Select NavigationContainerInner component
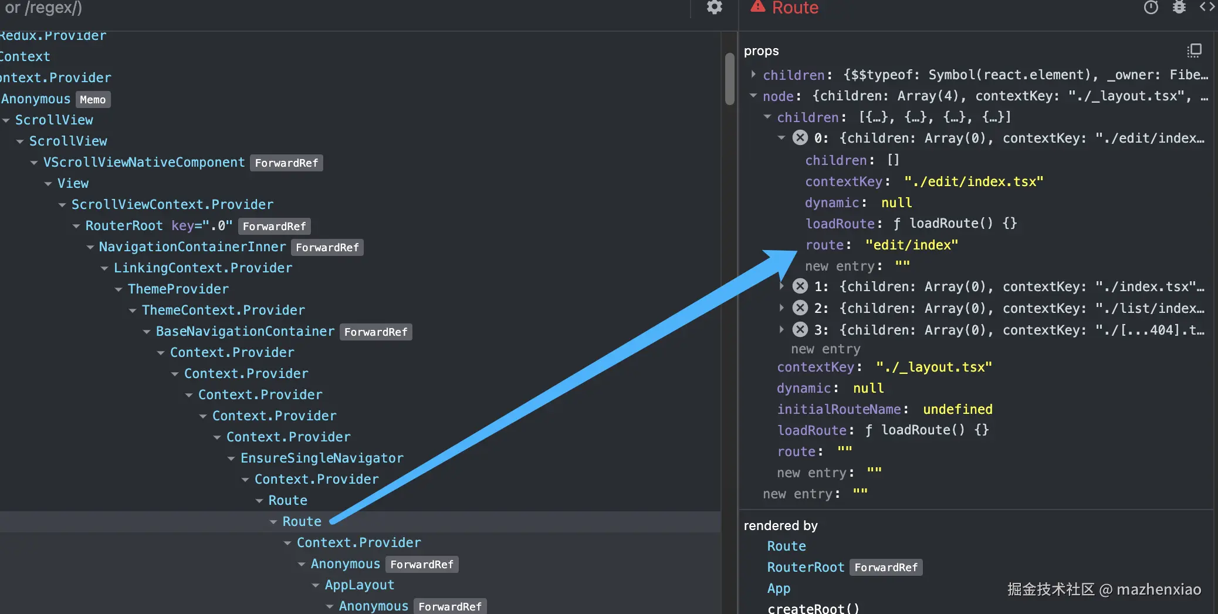This screenshot has height=614, width=1218. [x=192, y=247]
